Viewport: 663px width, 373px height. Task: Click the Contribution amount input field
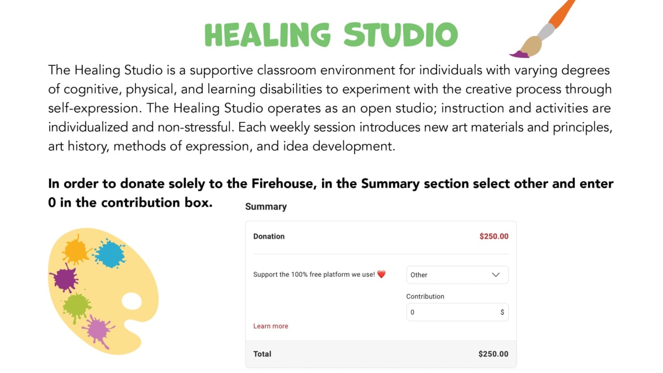click(x=457, y=312)
